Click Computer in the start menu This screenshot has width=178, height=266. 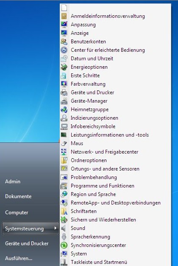(17, 213)
